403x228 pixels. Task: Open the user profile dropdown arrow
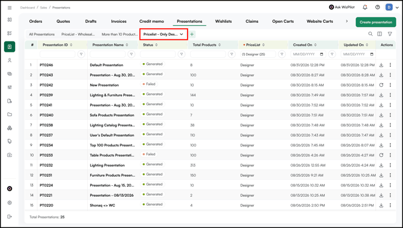398,8
